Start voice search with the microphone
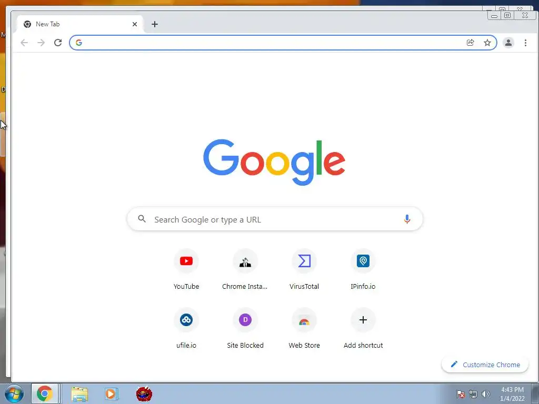This screenshot has height=404, width=539. click(407, 219)
